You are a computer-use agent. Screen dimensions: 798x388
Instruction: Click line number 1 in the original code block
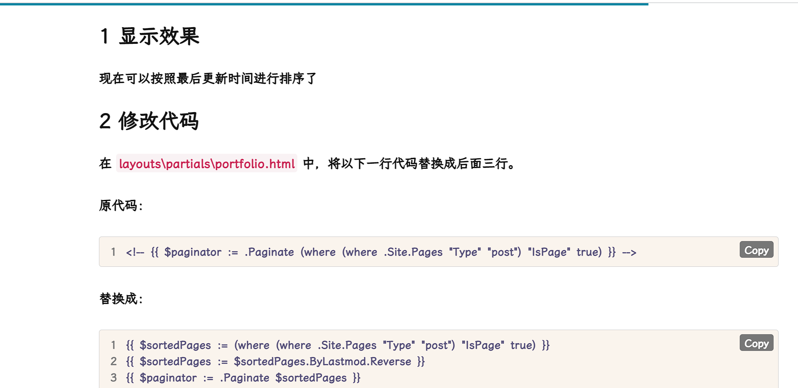[113, 252]
